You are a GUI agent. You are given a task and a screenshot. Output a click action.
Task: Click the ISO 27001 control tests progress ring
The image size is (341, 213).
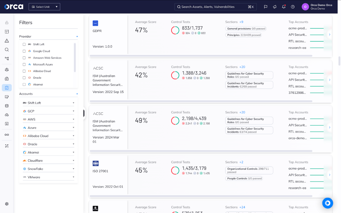(x=175, y=170)
